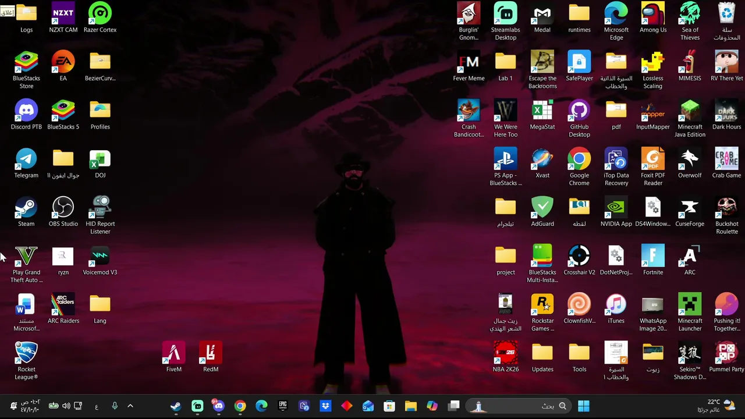Viewport: 745px width, 419px height.
Task: Open Dropbox from the taskbar
Action: coord(325,406)
